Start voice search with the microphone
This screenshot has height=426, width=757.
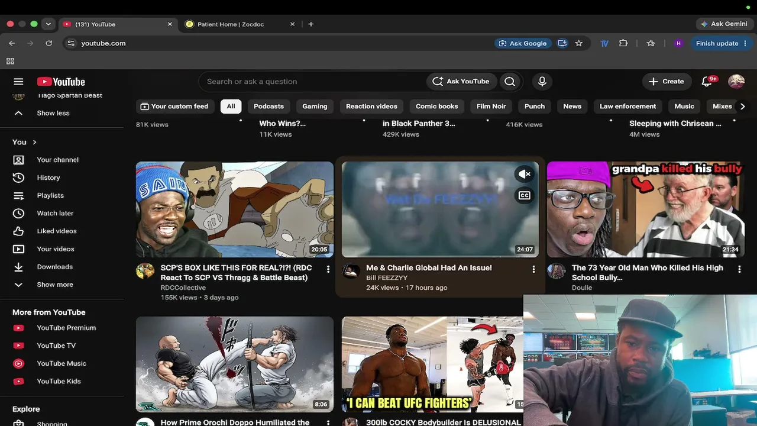tap(542, 82)
